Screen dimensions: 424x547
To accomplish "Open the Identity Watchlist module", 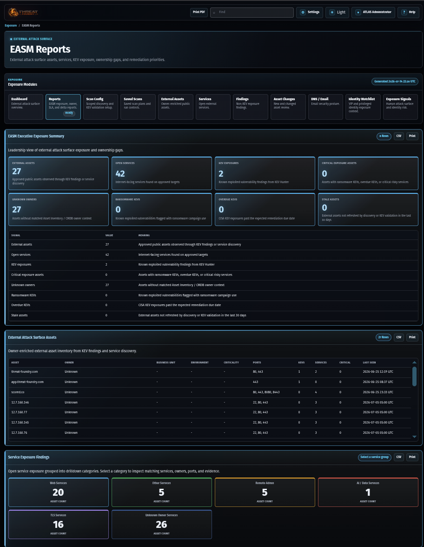I will tap(363, 107).
